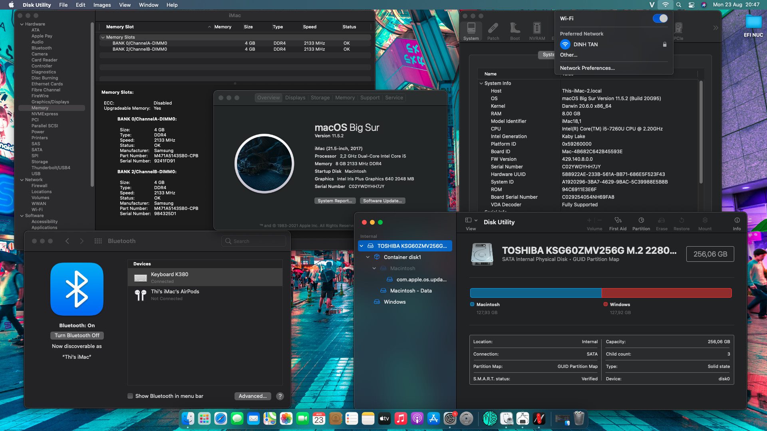
Task: Open the Images menu
Action: (x=102, y=5)
